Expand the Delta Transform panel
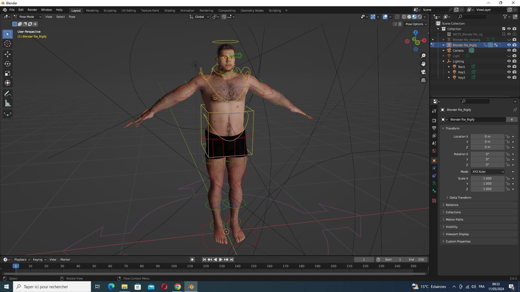Image resolution: width=520 pixels, height=292 pixels. (460, 198)
